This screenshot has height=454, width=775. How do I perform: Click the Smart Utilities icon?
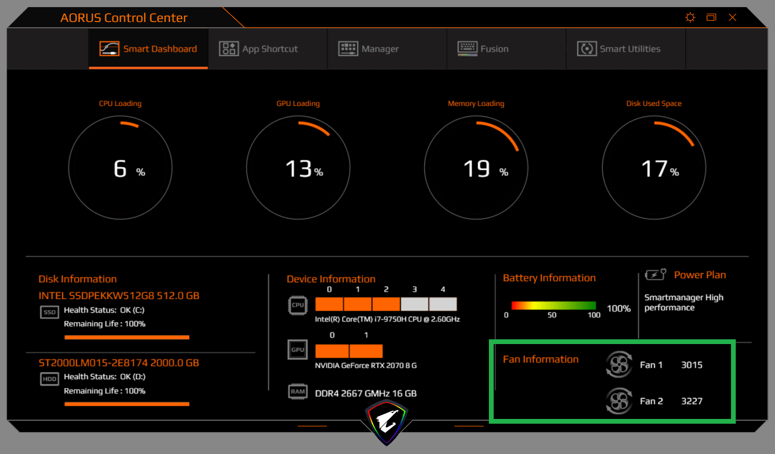pyautogui.click(x=587, y=49)
